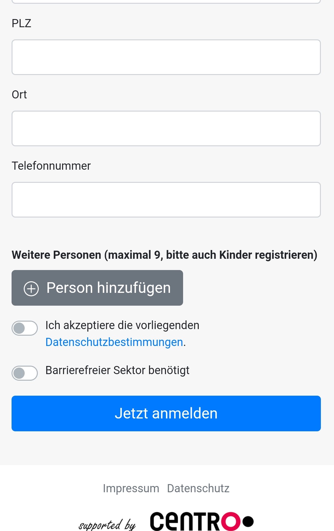Click the 'Barrierefreier Sektor benötigt' label
Screen dimensions: 334x531
click(117, 370)
